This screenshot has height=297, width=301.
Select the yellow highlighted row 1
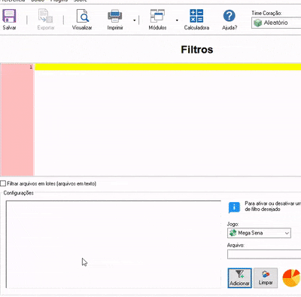click(x=168, y=67)
